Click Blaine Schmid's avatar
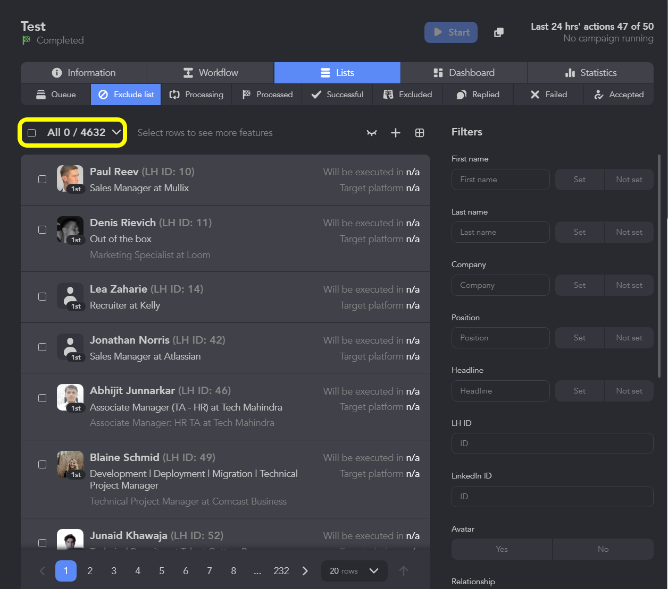The height and width of the screenshot is (589, 668). pos(70,464)
